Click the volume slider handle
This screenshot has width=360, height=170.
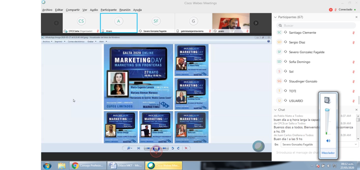tap(327, 110)
